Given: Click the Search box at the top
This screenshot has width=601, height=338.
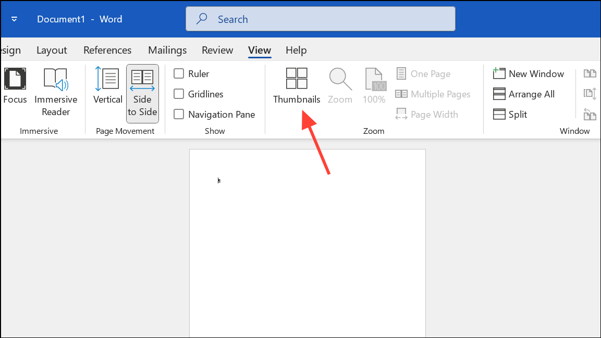Looking at the screenshot, I should 320,19.
